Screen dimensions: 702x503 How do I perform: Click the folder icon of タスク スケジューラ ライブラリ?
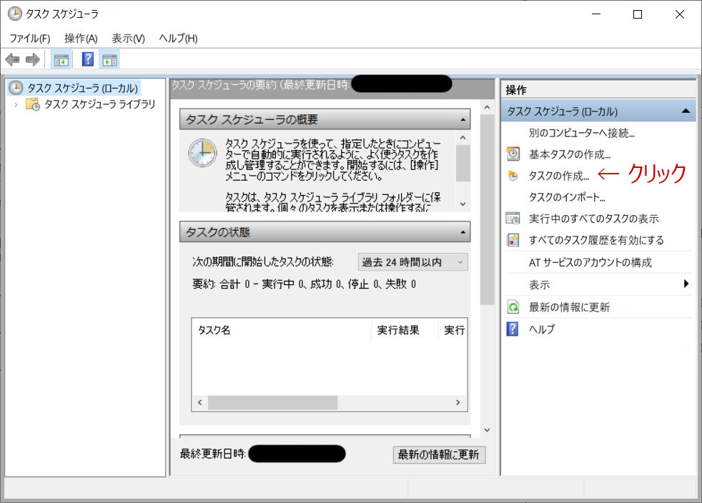(x=33, y=105)
